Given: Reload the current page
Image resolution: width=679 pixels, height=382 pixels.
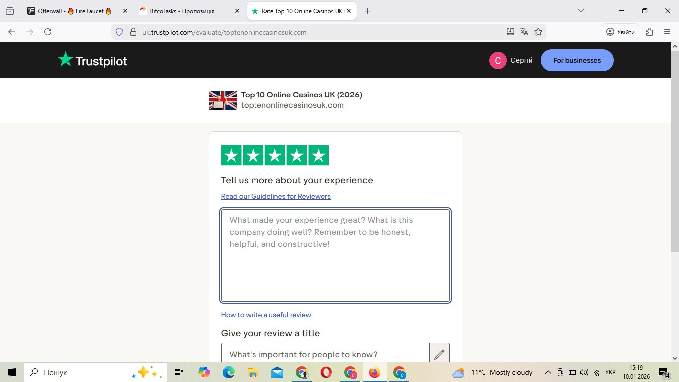Looking at the screenshot, I should click(x=48, y=32).
